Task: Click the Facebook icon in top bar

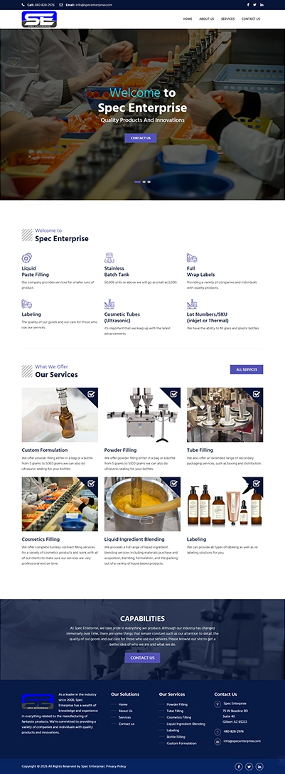Action: (x=248, y=4)
